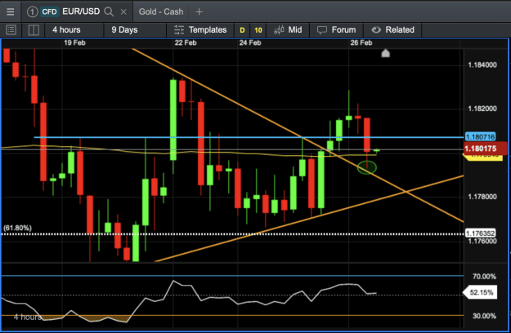
Task: Click the 1.178000 price axis label
Action: click(482, 197)
